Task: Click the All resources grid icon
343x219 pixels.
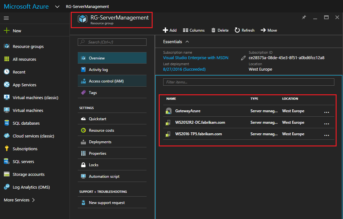Action: coord(7,59)
